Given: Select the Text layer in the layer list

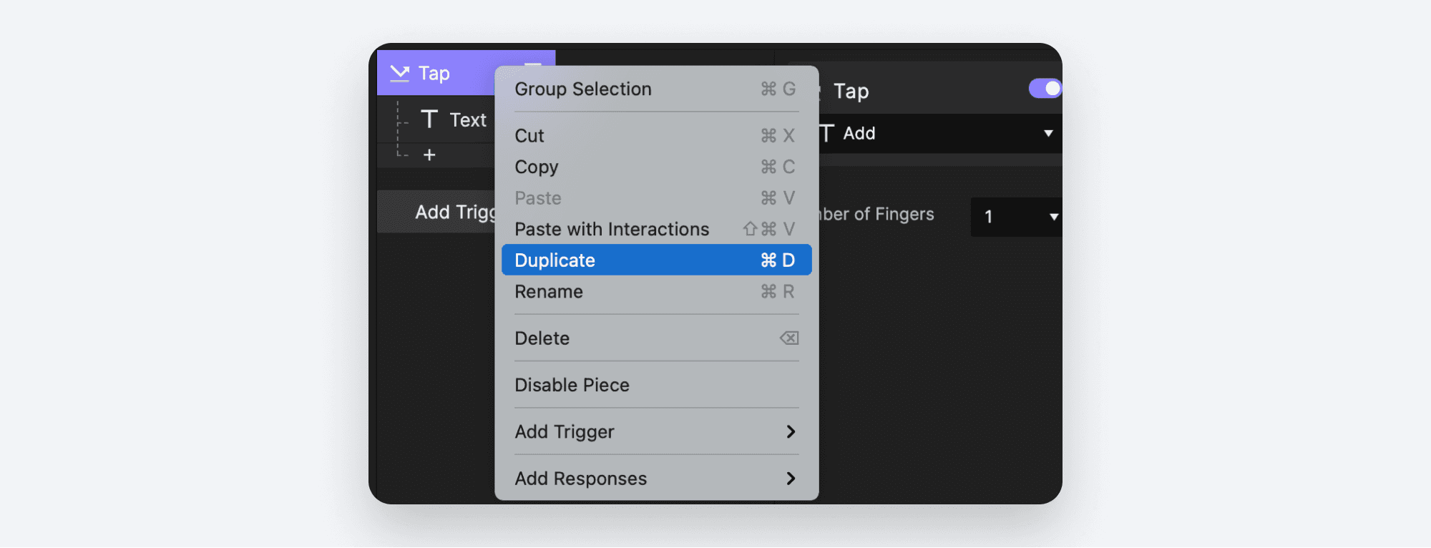Looking at the screenshot, I should pyautogui.click(x=468, y=119).
